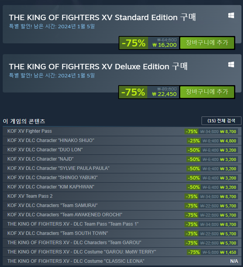Open DLC Team Pass "Team Pass 1"
The height and width of the screenshot is (267, 243).
click(73, 224)
